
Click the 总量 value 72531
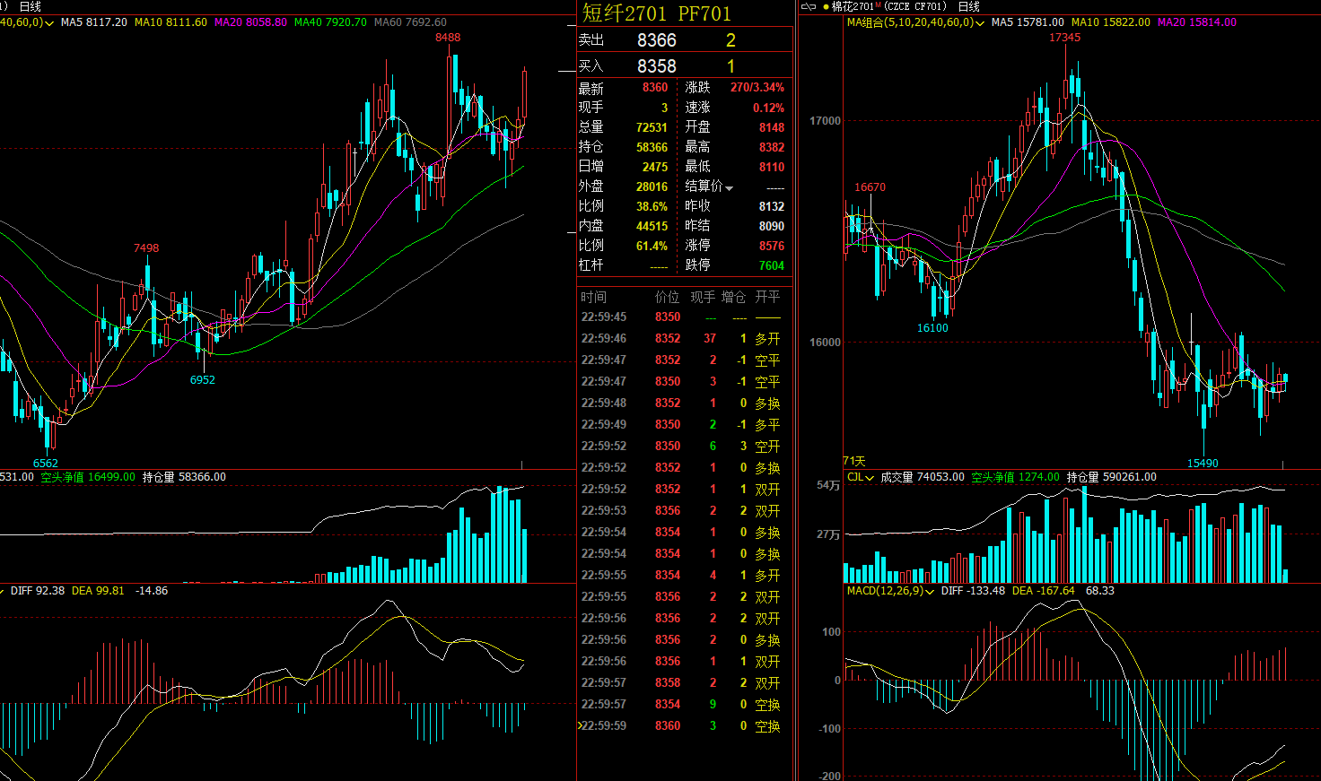pyautogui.click(x=652, y=127)
